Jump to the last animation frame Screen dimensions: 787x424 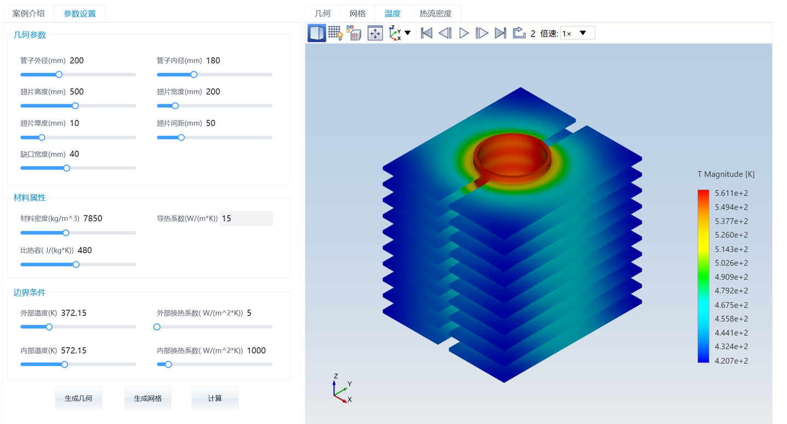coord(500,33)
